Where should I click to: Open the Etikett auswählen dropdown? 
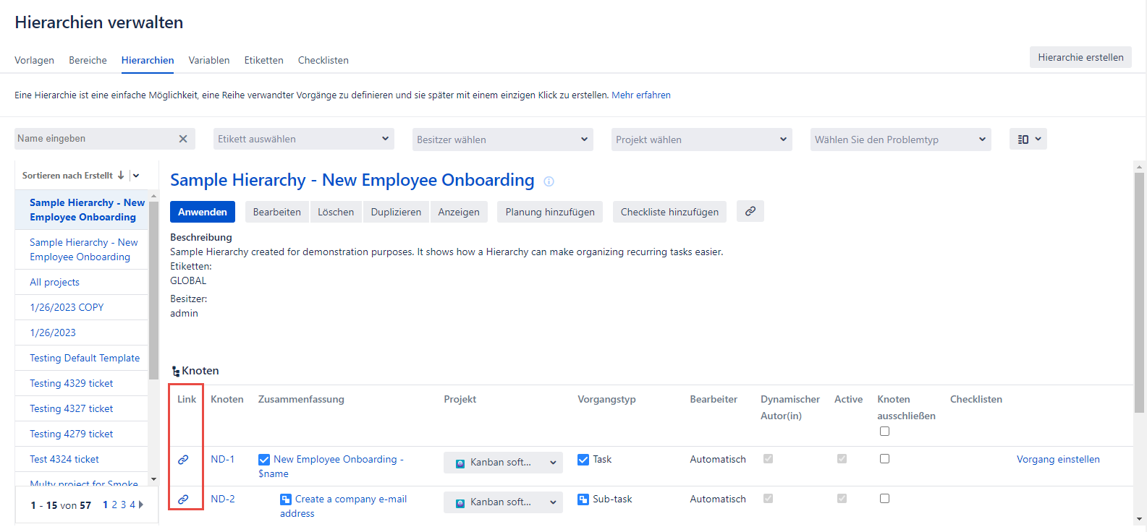(x=304, y=139)
